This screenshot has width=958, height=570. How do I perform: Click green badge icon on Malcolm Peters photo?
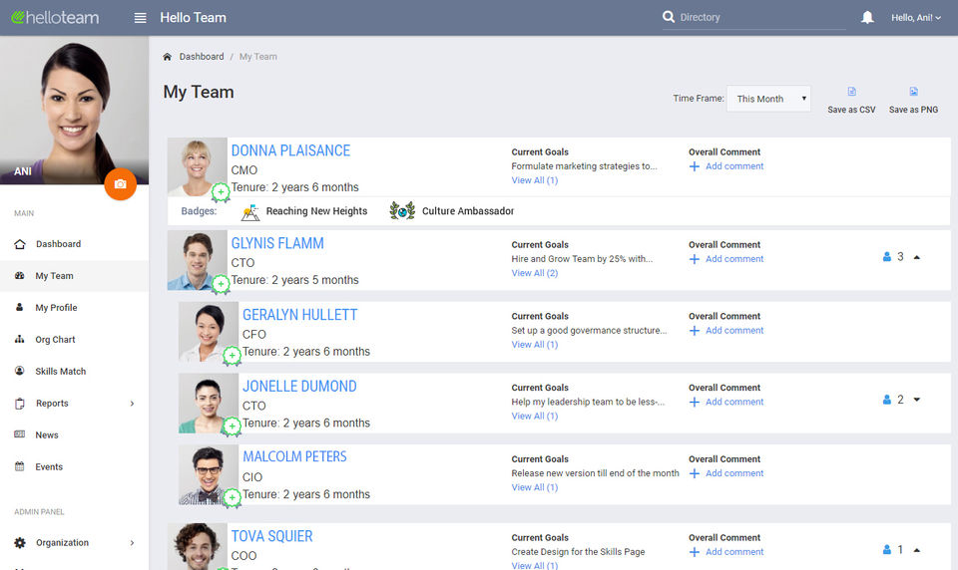232,498
